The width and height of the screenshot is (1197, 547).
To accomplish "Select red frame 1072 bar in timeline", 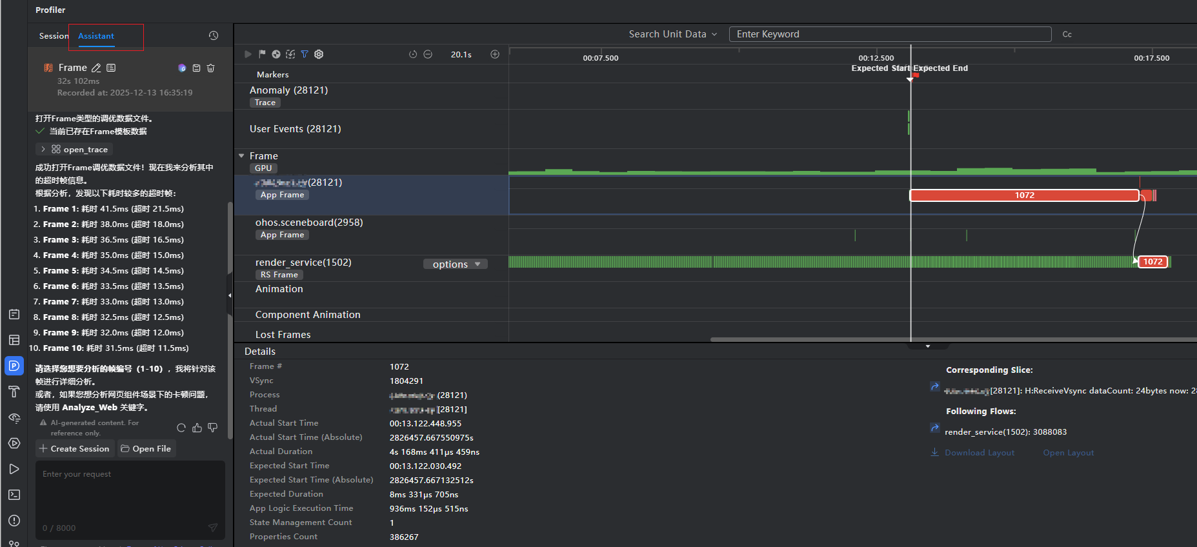I will click(1024, 195).
